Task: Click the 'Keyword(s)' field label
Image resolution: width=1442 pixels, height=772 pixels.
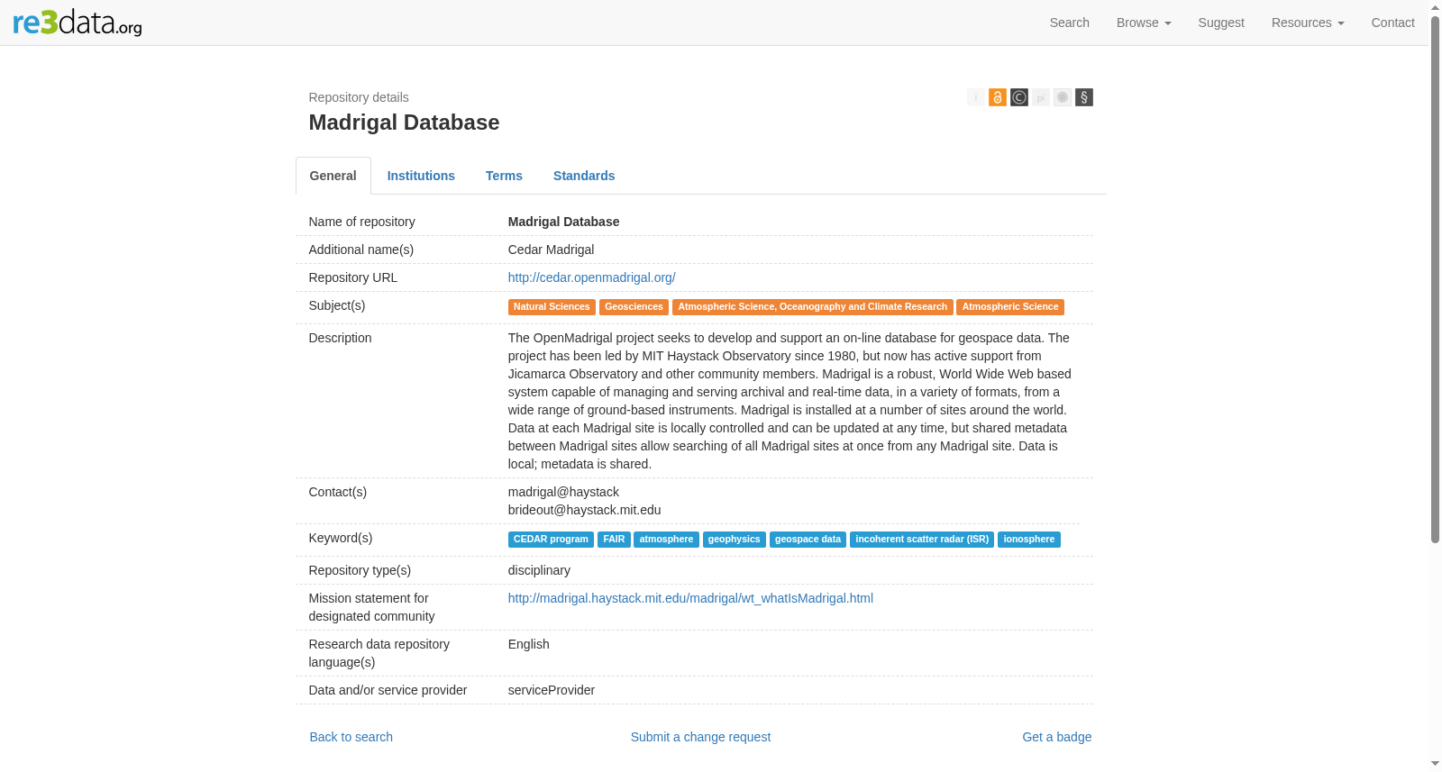Action: pyautogui.click(x=341, y=538)
